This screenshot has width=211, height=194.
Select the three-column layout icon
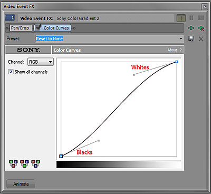pyautogui.click(x=201, y=18)
